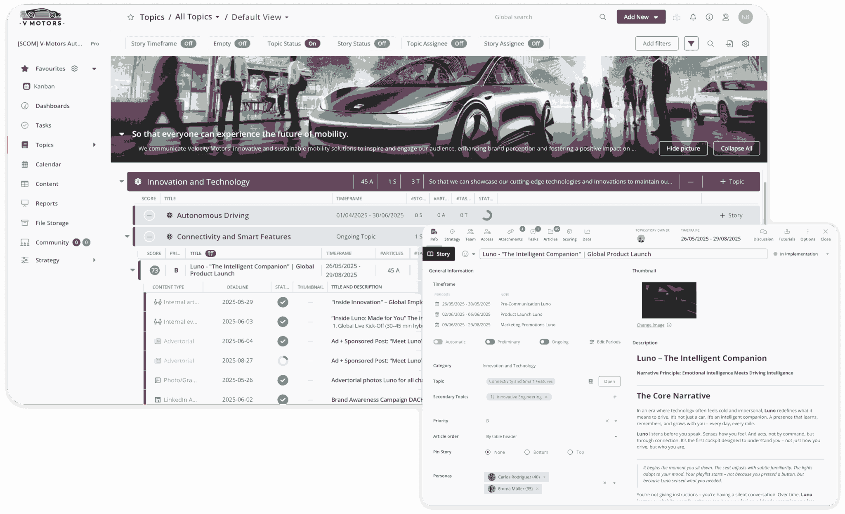The height and width of the screenshot is (514, 845).
Task: Click the Collapse All button
Action: (x=736, y=148)
